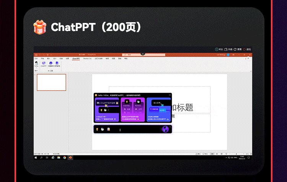Click the PowerPoint taskbar icon
Image resolution: width=287 pixels, height=182 pixels.
point(70,158)
